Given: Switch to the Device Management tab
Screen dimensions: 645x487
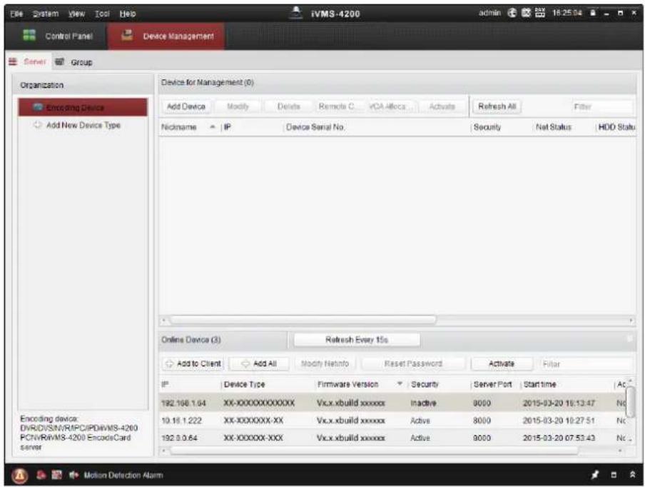Looking at the screenshot, I should [166, 36].
